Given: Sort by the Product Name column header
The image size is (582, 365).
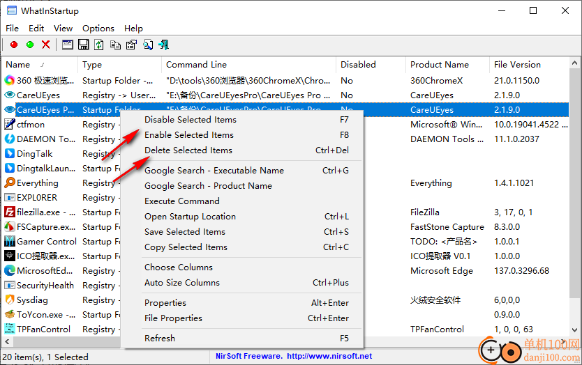Looking at the screenshot, I should pos(448,65).
